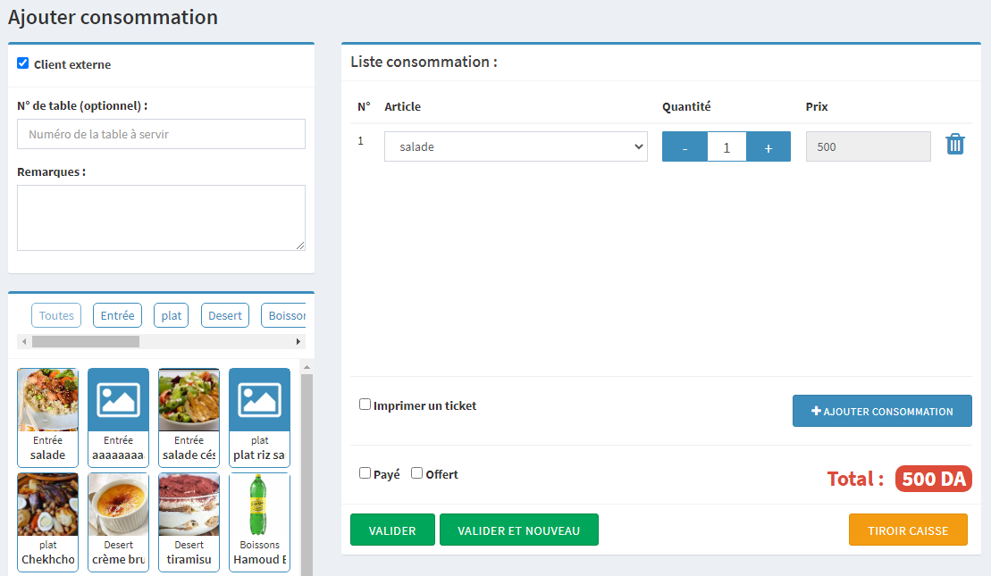991x576 pixels.
Task: Delete the salade row with trash icon
Action: click(x=955, y=145)
